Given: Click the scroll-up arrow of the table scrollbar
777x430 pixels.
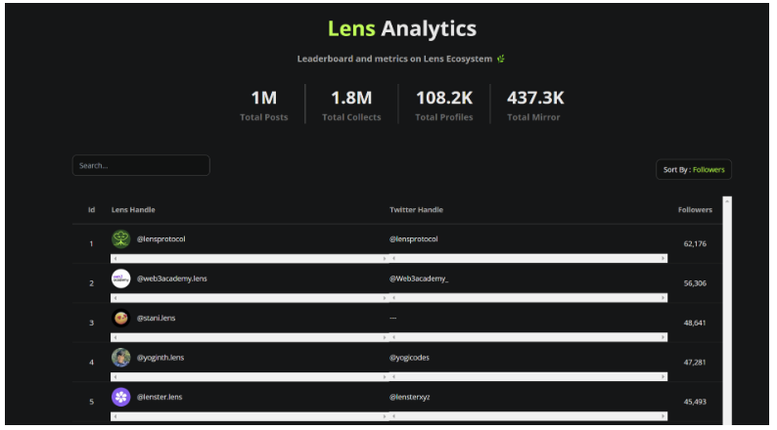Looking at the screenshot, I should click(x=727, y=201).
